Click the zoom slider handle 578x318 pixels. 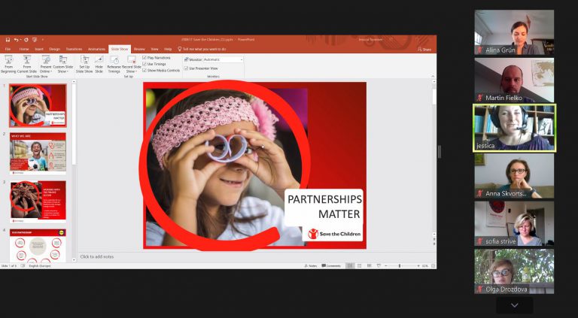point(400,265)
